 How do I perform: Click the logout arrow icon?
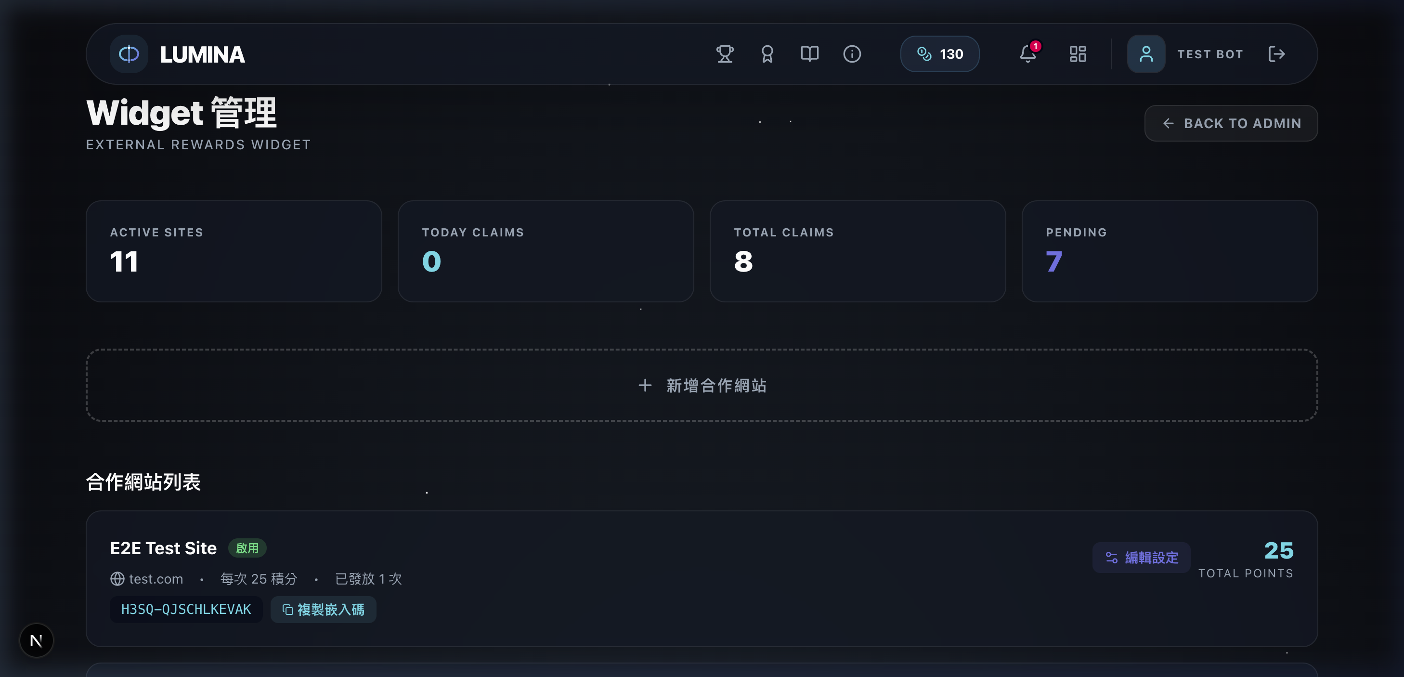coord(1276,54)
